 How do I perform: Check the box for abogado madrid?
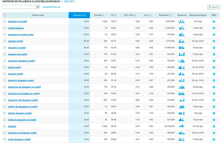tap(5, 41)
